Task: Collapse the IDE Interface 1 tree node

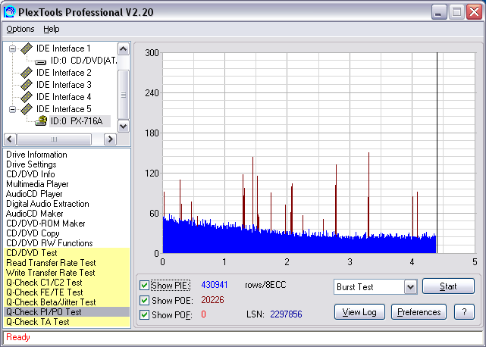Action: [12, 48]
